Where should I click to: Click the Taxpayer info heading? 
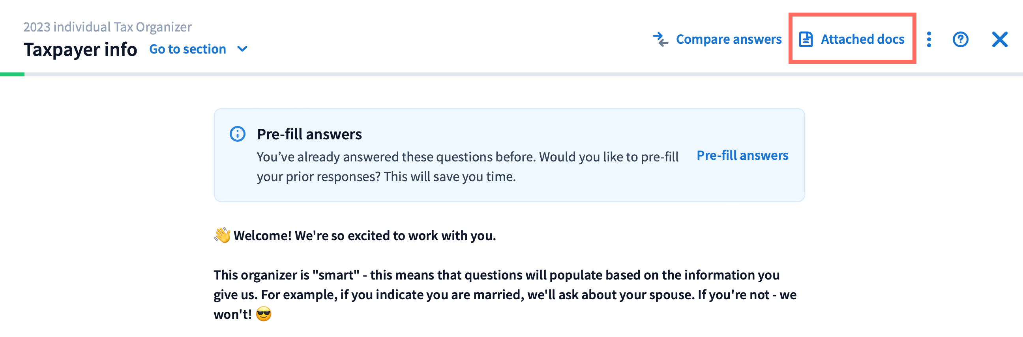point(80,50)
